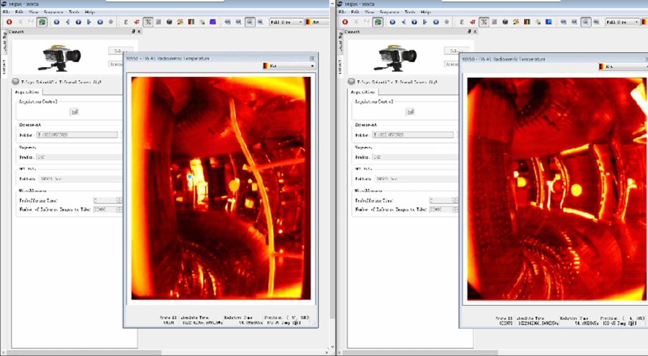Select the Acquisition tab in right panel
The image size is (648, 356).
pos(363,92)
